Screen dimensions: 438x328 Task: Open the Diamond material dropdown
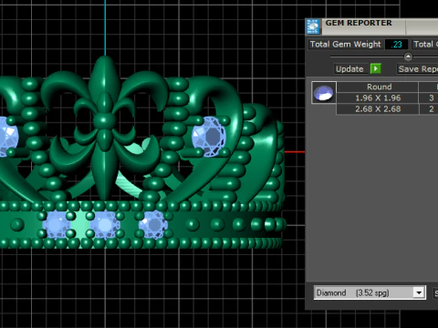(370, 292)
